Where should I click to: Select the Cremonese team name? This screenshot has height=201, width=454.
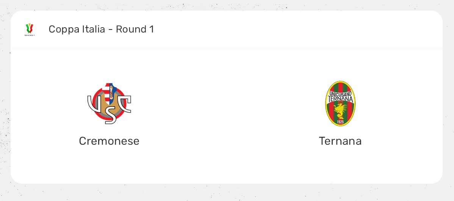tap(109, 141)
